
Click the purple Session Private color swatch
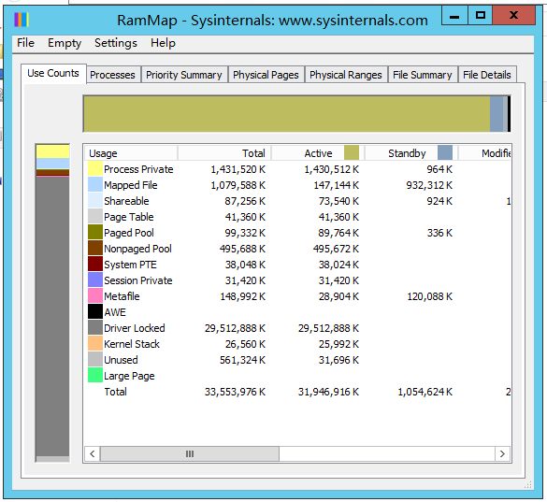94,280
